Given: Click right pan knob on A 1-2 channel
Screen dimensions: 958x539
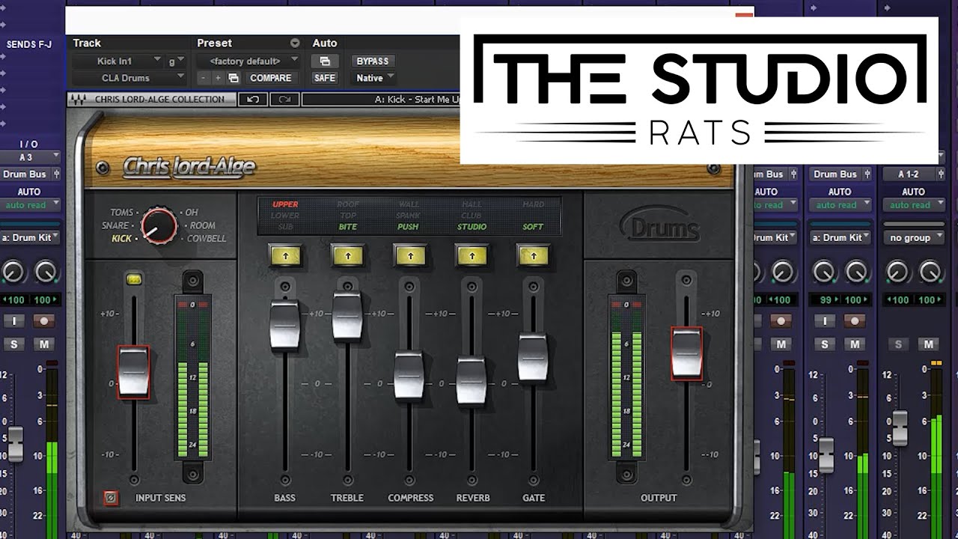Looking at the screenshot, I should coord(930,272).
